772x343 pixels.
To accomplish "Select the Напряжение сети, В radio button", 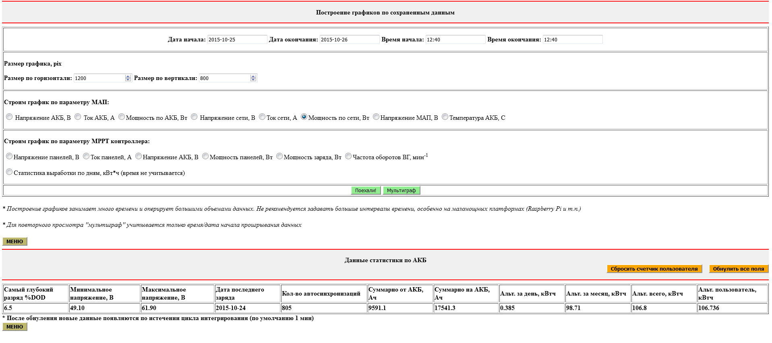I will tap(194, 117).
